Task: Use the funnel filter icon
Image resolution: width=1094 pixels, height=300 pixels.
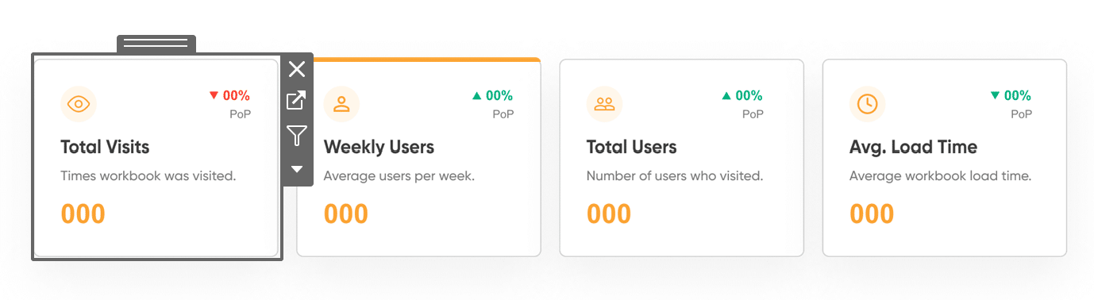Action: 297,136
